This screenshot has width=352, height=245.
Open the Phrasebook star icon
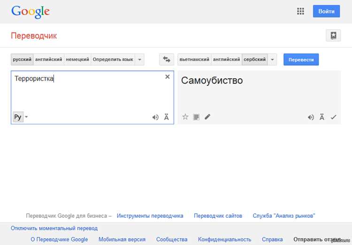pyautogui.click(x=333, y=36)
